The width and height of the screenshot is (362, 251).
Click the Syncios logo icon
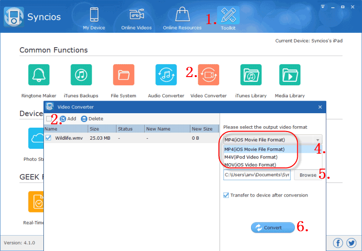[x=14, y=17]
